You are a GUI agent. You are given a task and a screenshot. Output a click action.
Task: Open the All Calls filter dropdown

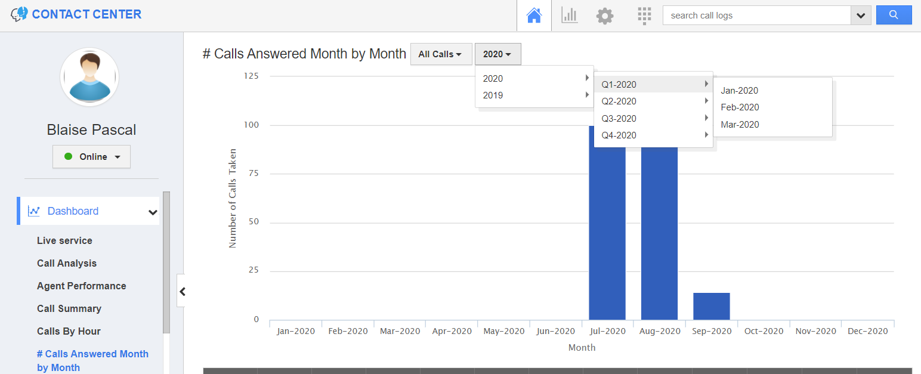pyautogui.click(x=441, y=54)
